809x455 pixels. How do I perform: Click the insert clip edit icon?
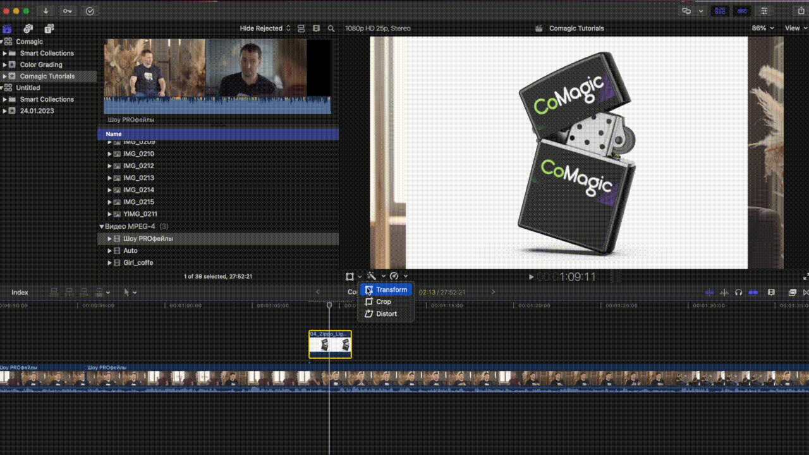pos(70,292)
